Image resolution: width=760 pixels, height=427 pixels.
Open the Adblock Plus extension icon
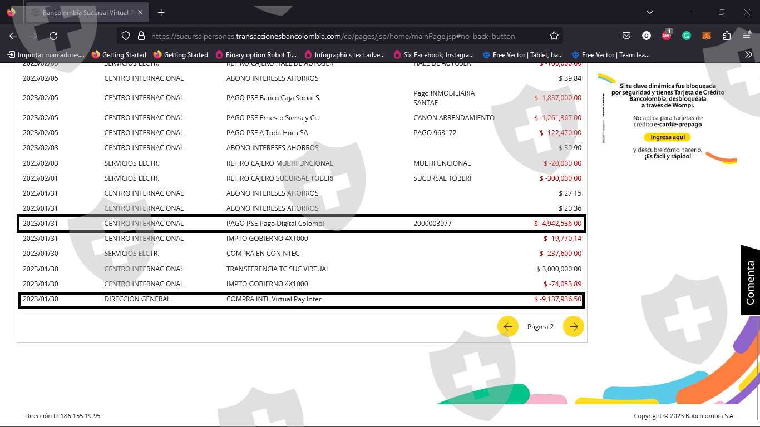pyautogui.click(x=667, y=36)
